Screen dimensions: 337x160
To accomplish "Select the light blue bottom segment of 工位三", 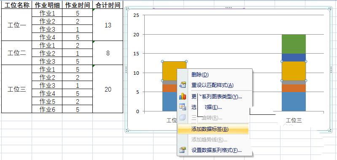I will click(294, 101).
